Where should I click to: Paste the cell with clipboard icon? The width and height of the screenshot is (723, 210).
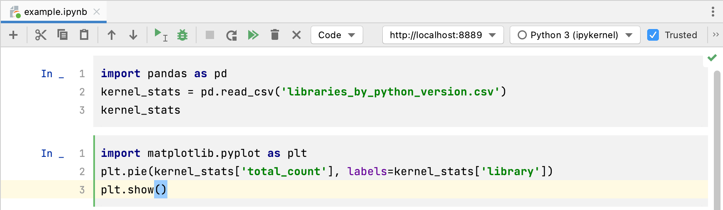[84, 35]
